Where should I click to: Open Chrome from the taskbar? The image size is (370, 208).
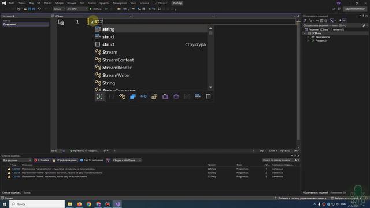click(x=88, y=204)
